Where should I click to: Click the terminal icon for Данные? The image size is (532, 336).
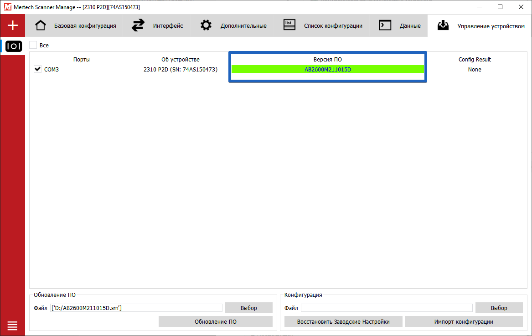pos(385,25)
